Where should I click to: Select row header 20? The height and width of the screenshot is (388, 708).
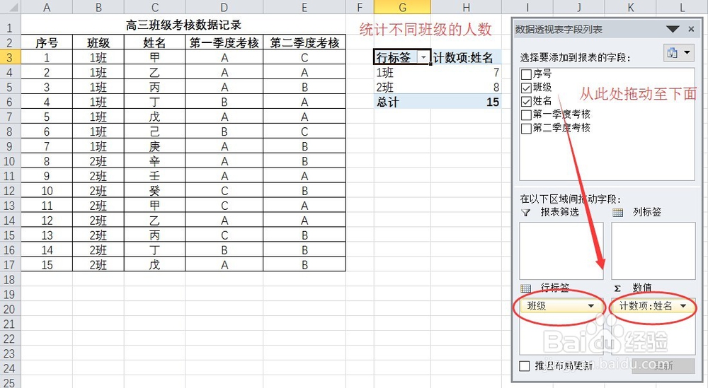point(10,309)
